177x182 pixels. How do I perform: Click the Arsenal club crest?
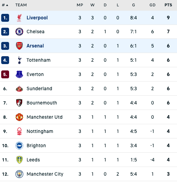point(19,46)
